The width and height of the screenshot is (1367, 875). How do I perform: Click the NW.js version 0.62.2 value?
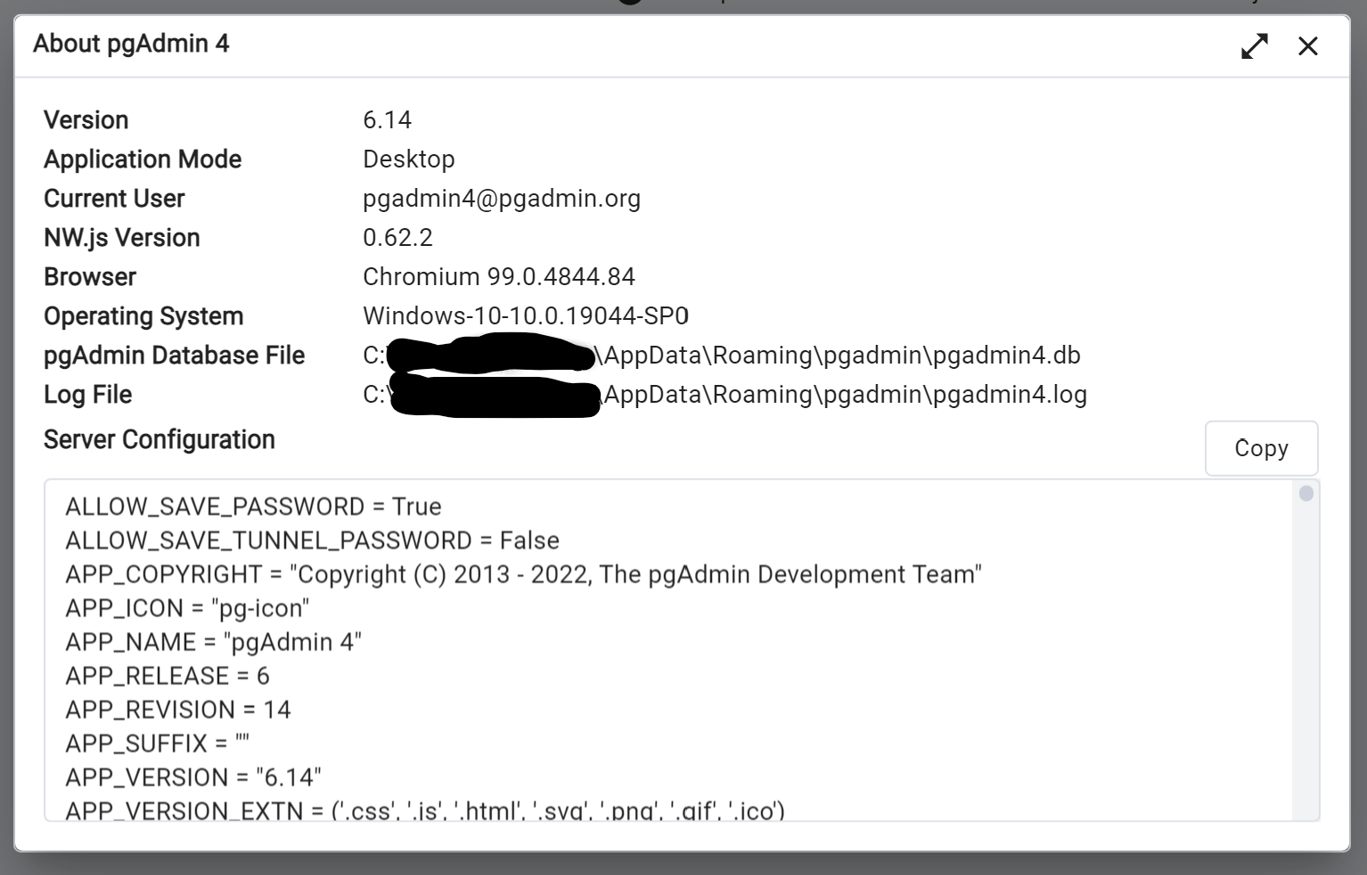click(397, 238)
